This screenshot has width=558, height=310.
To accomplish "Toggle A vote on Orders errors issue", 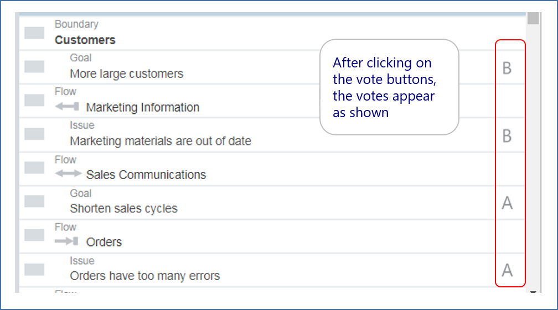I will (507, 270).
